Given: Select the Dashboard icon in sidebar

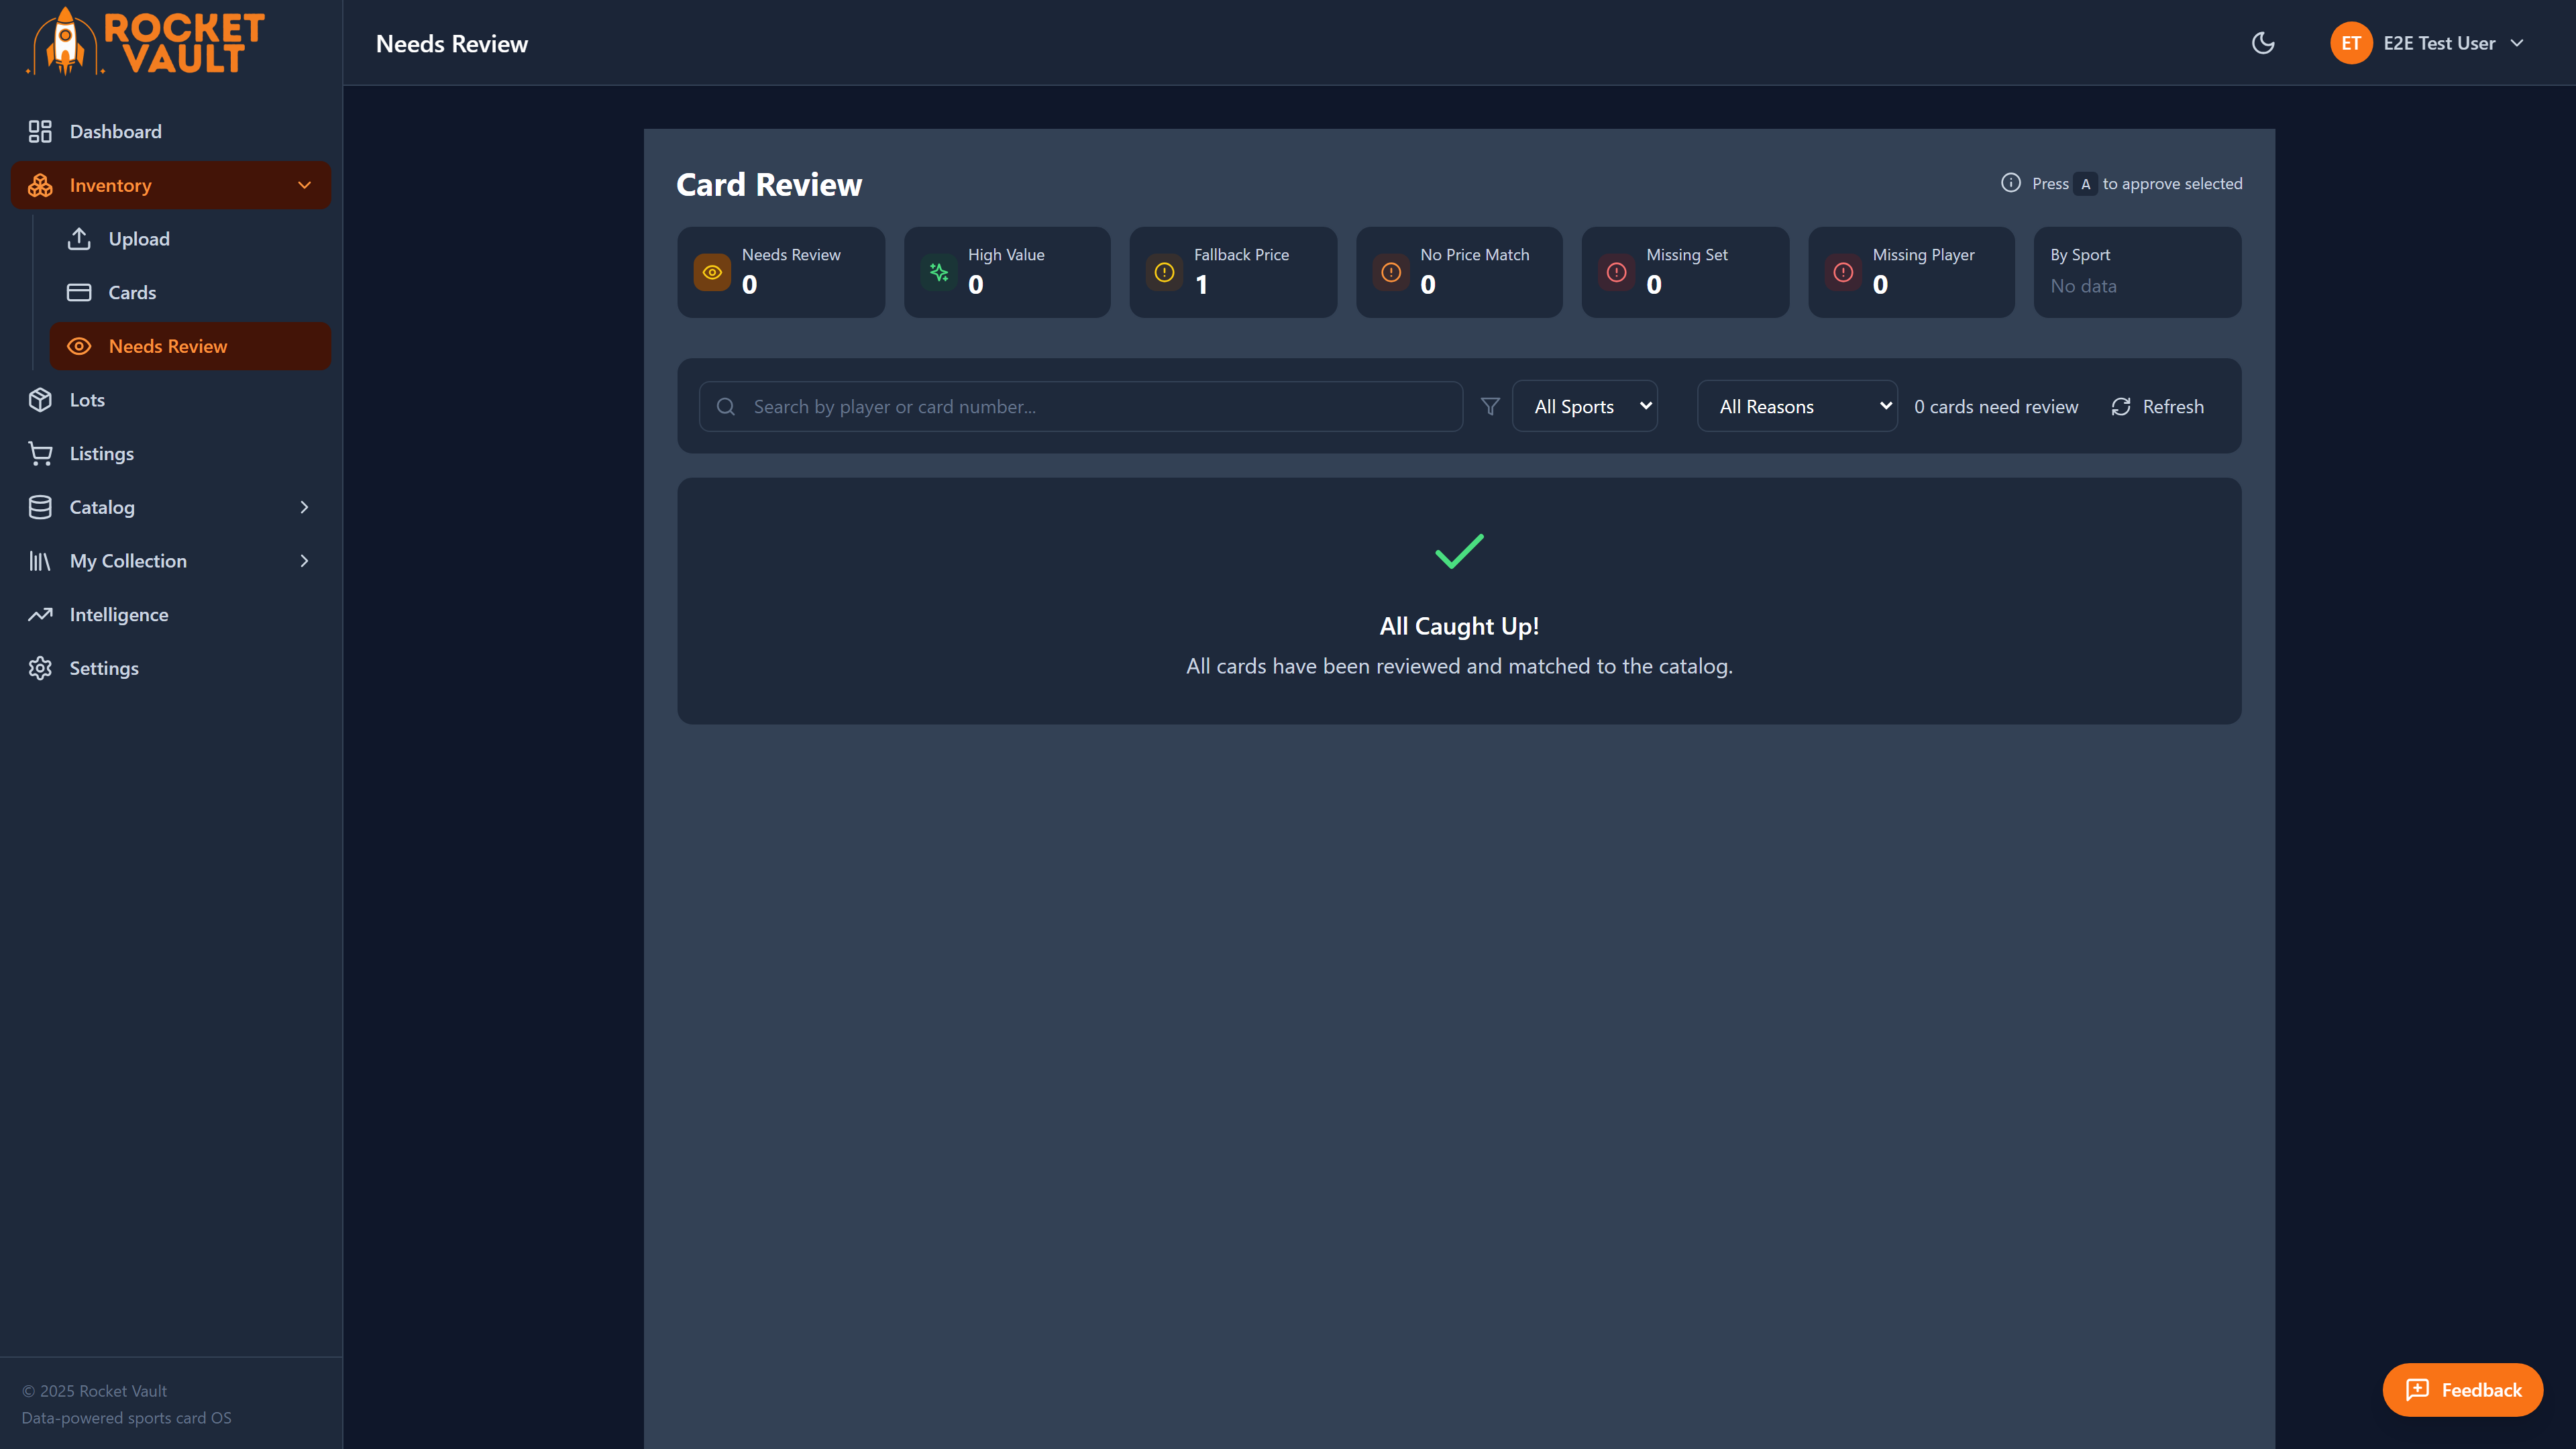Looking at the screenshot, I should tap(40, 131).
